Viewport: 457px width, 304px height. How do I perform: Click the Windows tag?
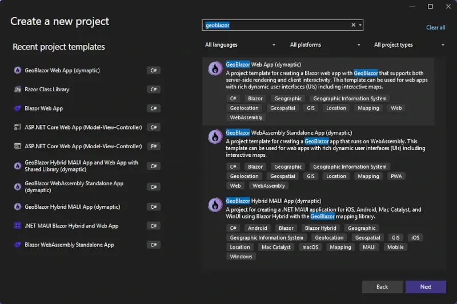tap(240, 257)
